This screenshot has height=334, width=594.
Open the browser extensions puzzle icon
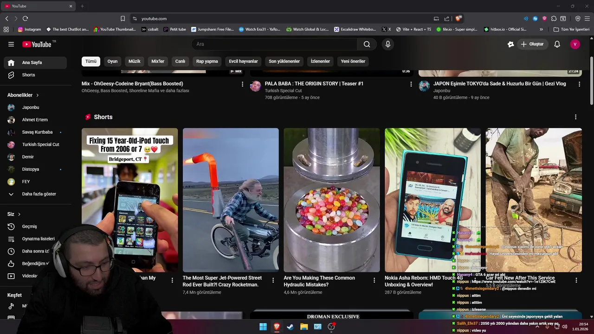pyautogui.click(x=554, y=19)
